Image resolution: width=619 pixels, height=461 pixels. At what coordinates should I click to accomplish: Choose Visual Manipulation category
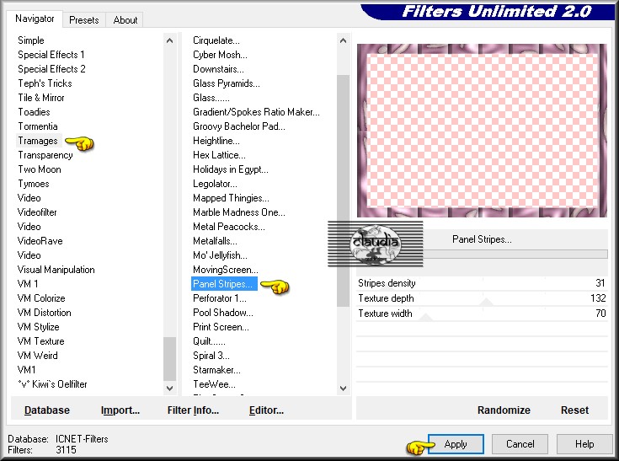56,270
